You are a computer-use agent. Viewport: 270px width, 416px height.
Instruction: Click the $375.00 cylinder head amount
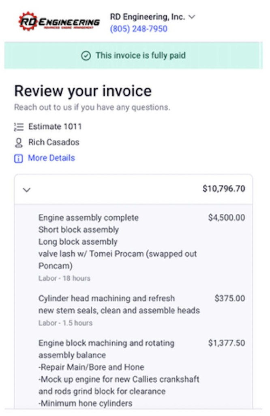tap(230, 299)
